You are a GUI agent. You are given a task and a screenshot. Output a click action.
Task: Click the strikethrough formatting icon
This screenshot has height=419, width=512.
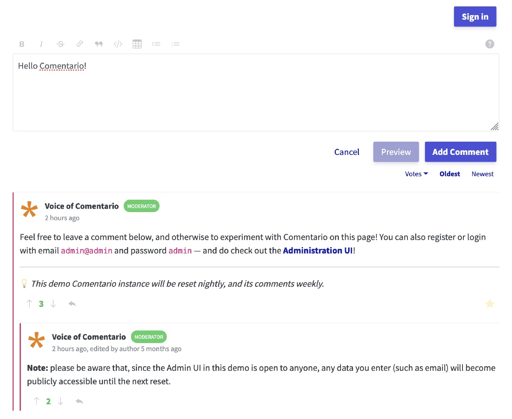point(61,44)
